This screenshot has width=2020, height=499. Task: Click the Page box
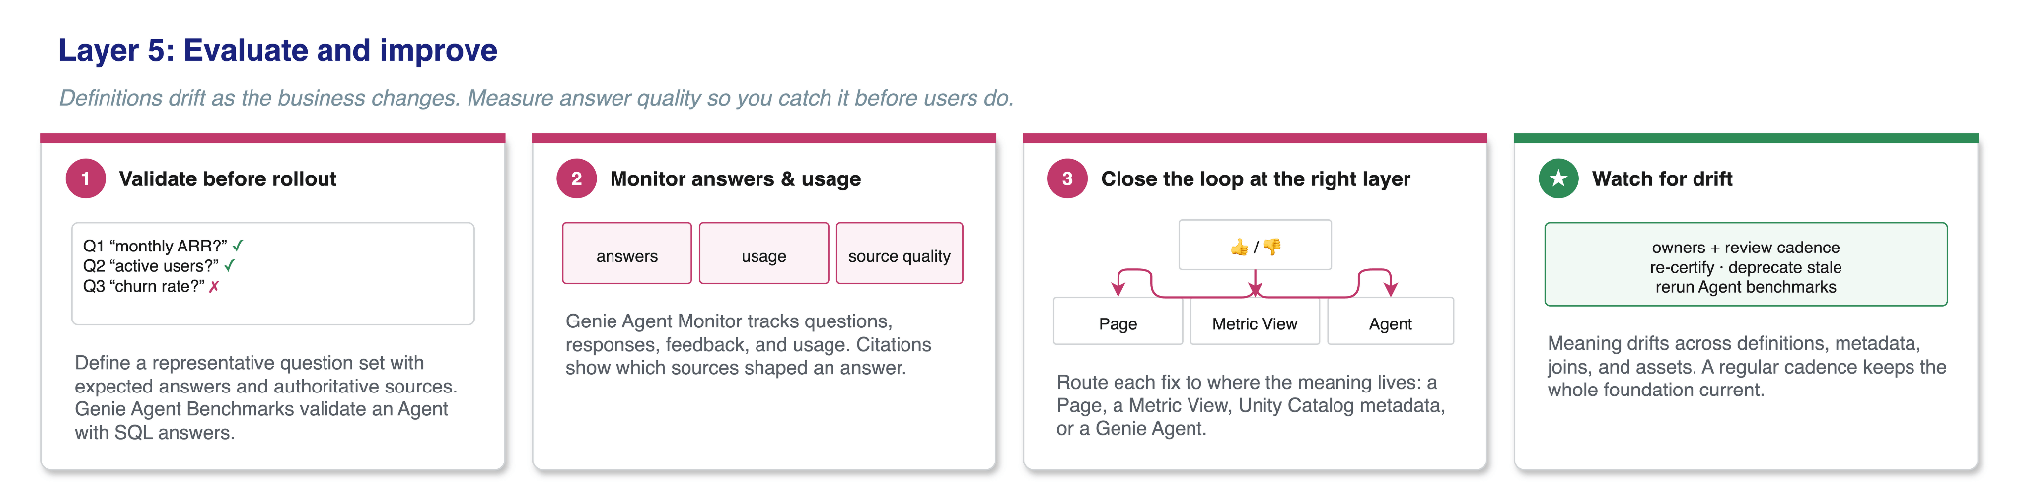(x=1118, y=321)
